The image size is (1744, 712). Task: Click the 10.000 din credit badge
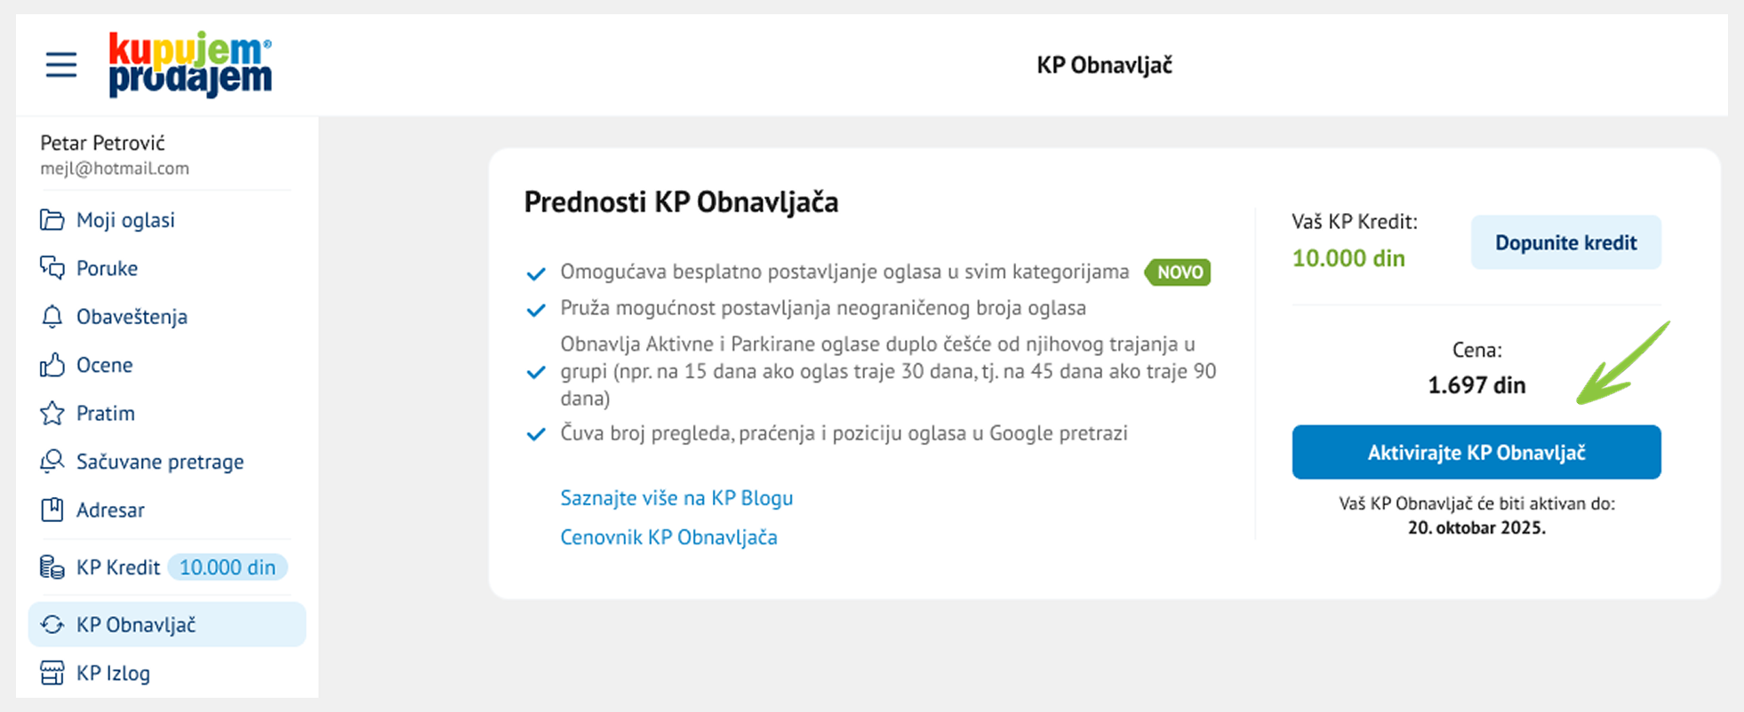pos(228,567)
